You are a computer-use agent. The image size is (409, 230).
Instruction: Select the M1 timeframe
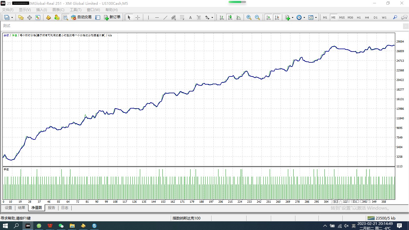[x=325, y=17]
